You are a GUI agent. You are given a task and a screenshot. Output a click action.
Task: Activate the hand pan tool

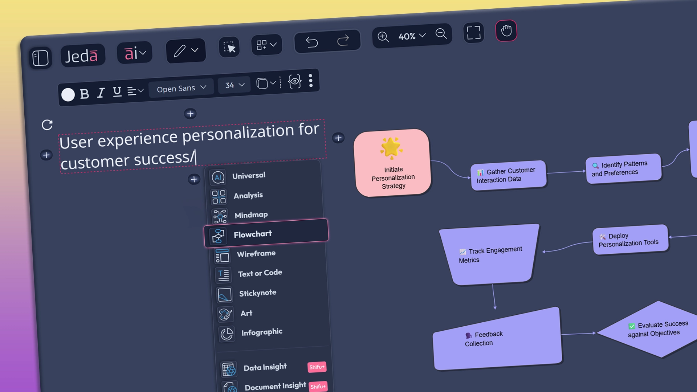(506, 31)
